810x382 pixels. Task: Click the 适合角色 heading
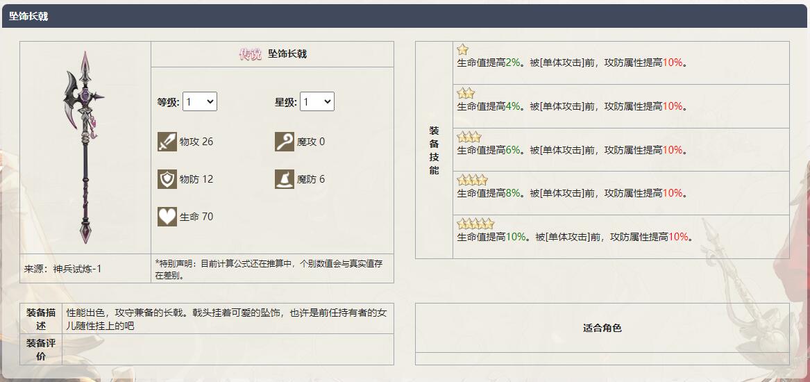602,328
